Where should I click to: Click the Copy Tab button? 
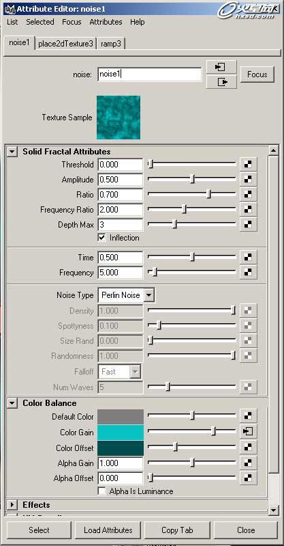click(177, 530)
